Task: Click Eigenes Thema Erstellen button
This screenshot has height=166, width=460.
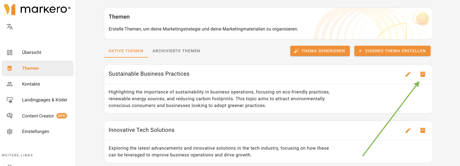Action: pyautogui.click(x=392, y=51)
